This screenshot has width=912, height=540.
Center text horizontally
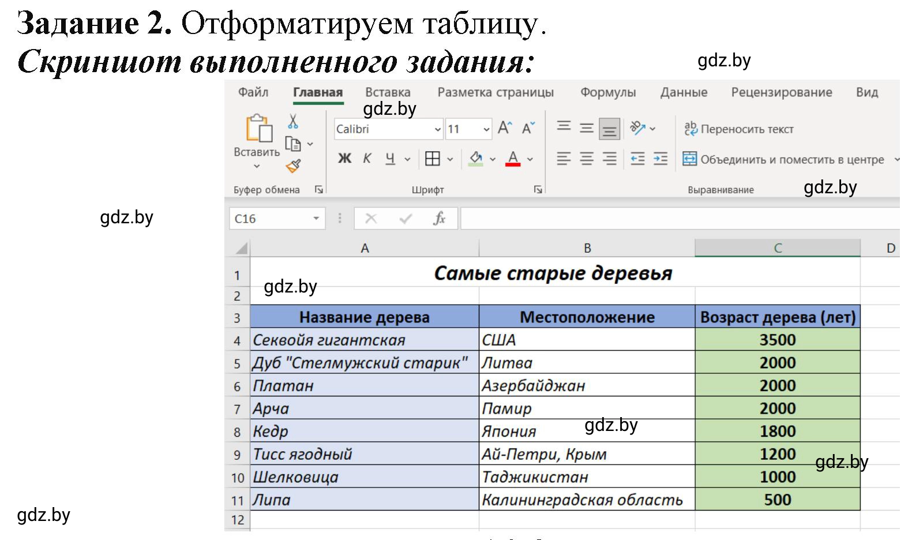click(587, 159)
